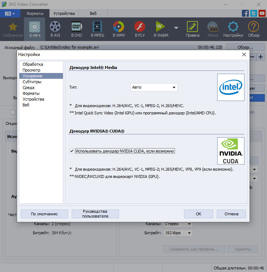Select Субтитры in settings list
267x272 pixels.
(32, 82)
